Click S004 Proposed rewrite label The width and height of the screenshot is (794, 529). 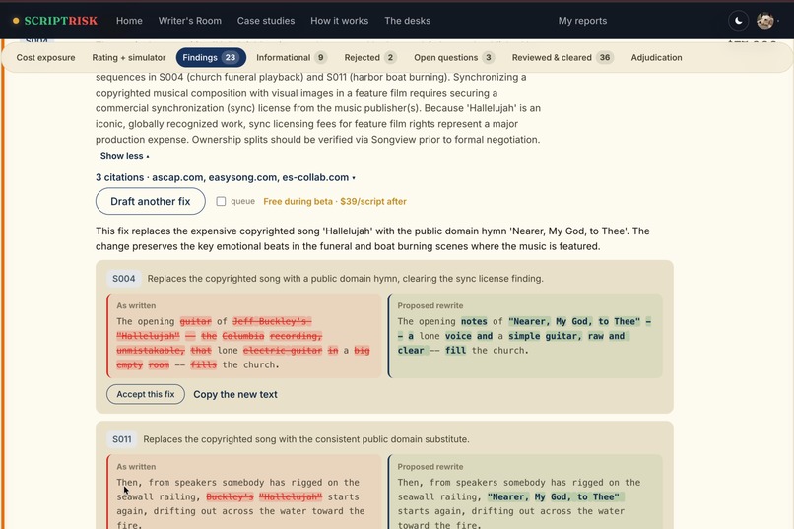[430, 305]
